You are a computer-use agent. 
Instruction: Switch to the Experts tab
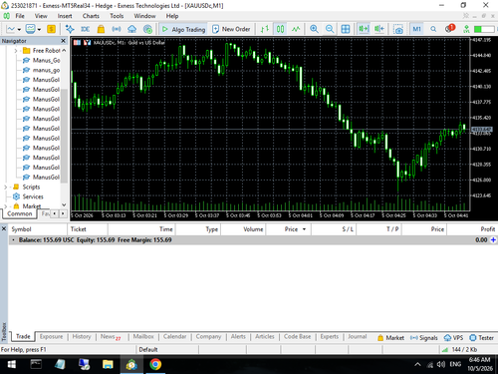tap(329, 336)
